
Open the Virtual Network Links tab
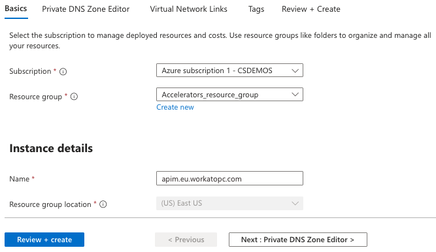tap(188, 9)
